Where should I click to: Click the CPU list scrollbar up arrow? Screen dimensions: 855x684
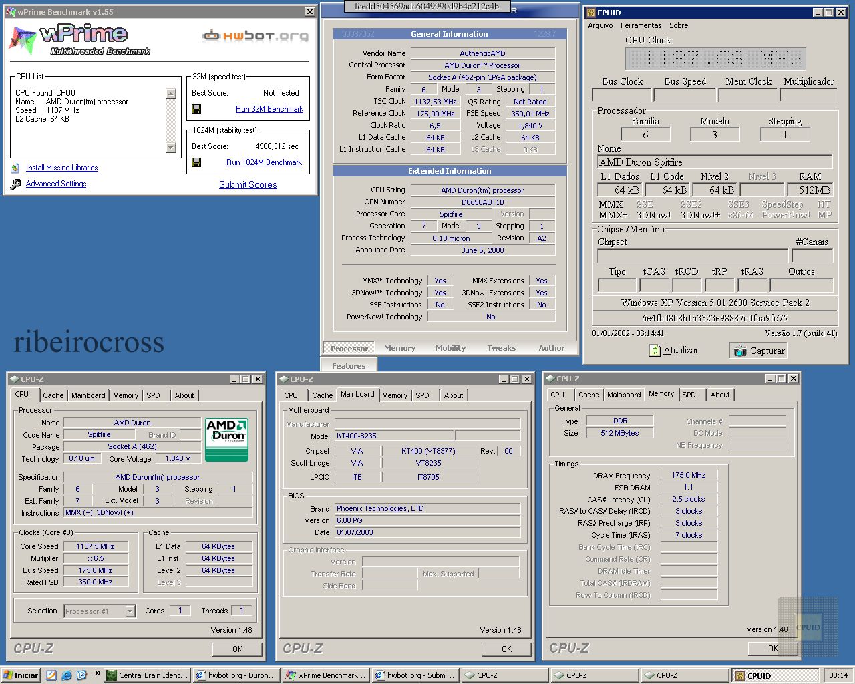171,94
